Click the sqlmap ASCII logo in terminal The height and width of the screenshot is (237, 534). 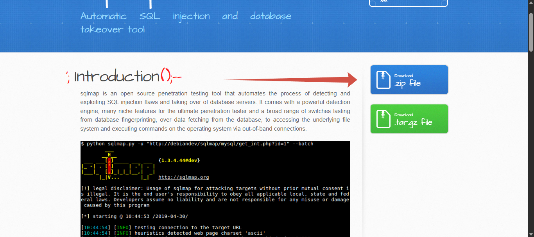[x=118, y=166]
